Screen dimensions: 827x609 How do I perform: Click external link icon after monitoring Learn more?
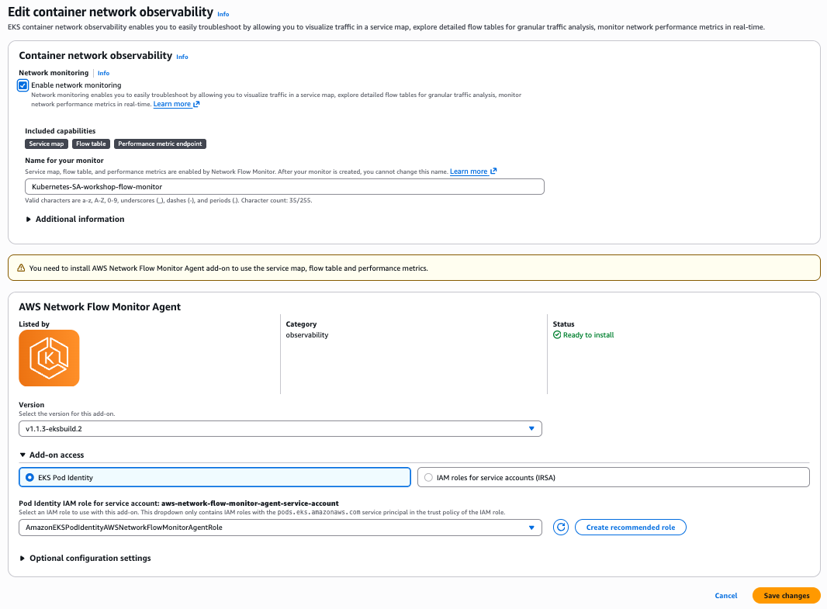coord(197,104)
